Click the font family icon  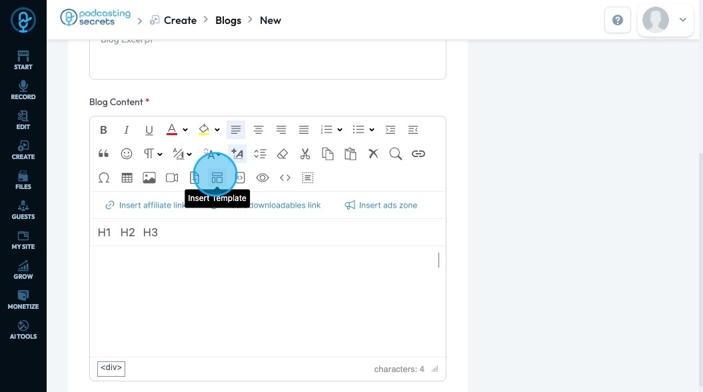179,154
